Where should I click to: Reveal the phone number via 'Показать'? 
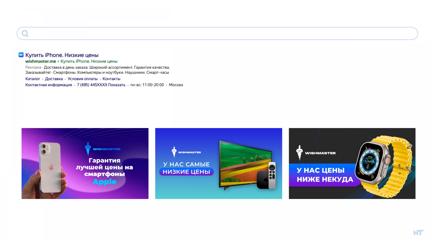pyautogui.click(x=117, y=85)
